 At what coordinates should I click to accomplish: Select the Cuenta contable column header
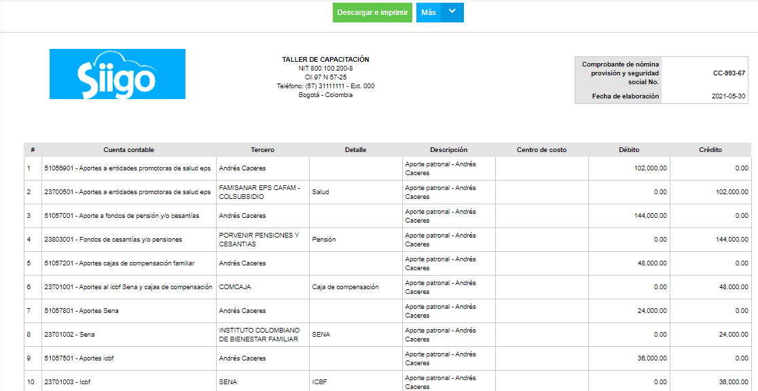point(128,150)
